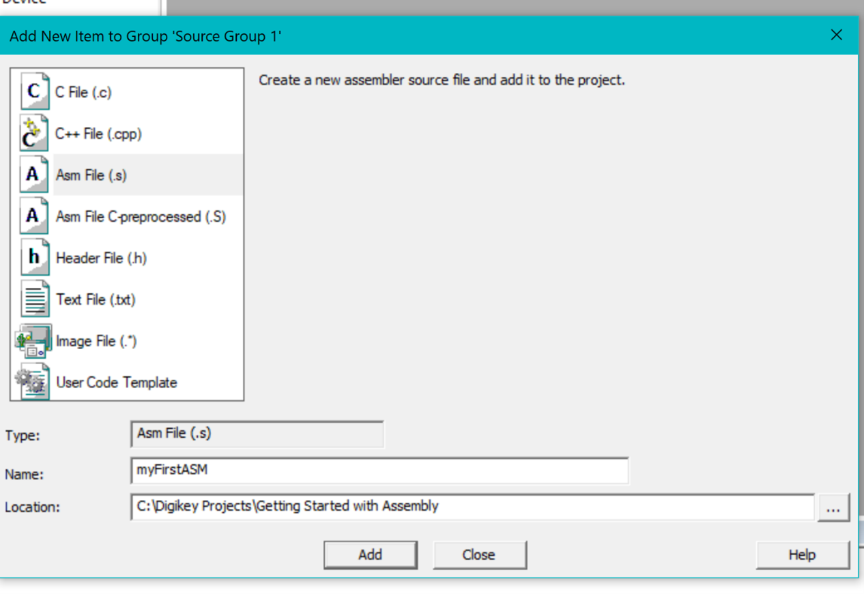Choose the Text File (.txt) list entry
864x594 pixels.
coord(96,299)
